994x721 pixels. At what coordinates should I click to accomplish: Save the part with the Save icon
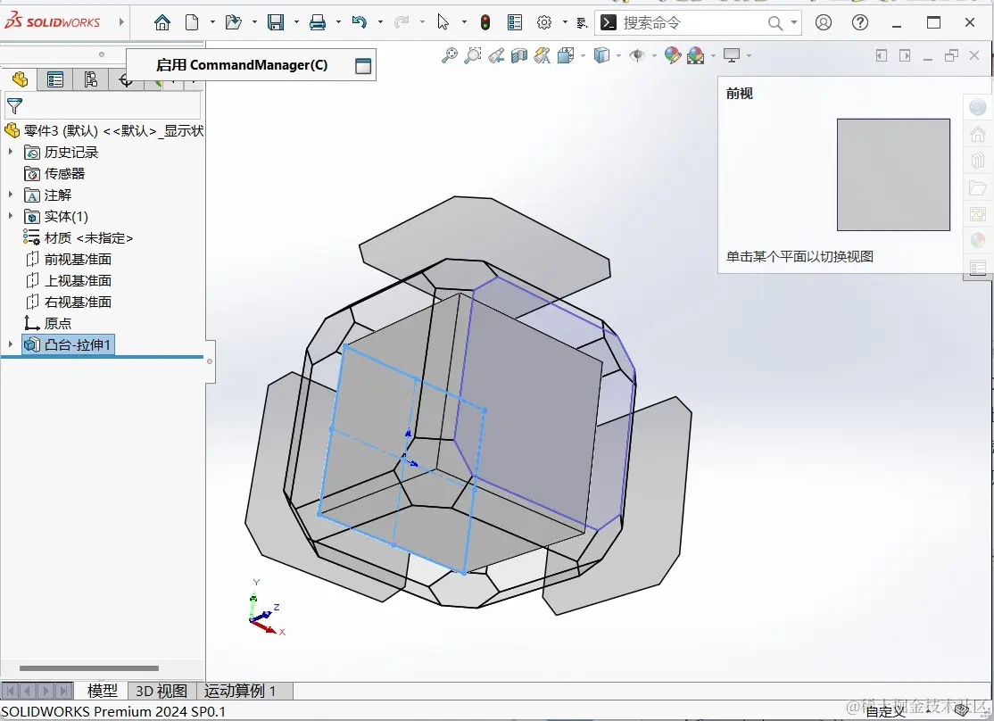coord(276,23)
